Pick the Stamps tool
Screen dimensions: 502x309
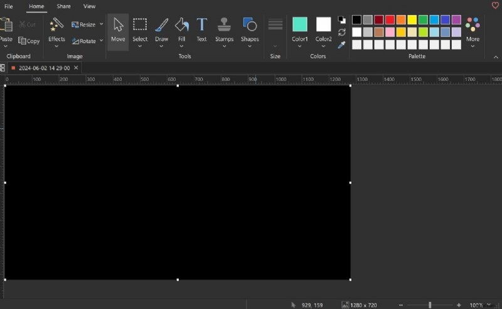click(224, 30)
